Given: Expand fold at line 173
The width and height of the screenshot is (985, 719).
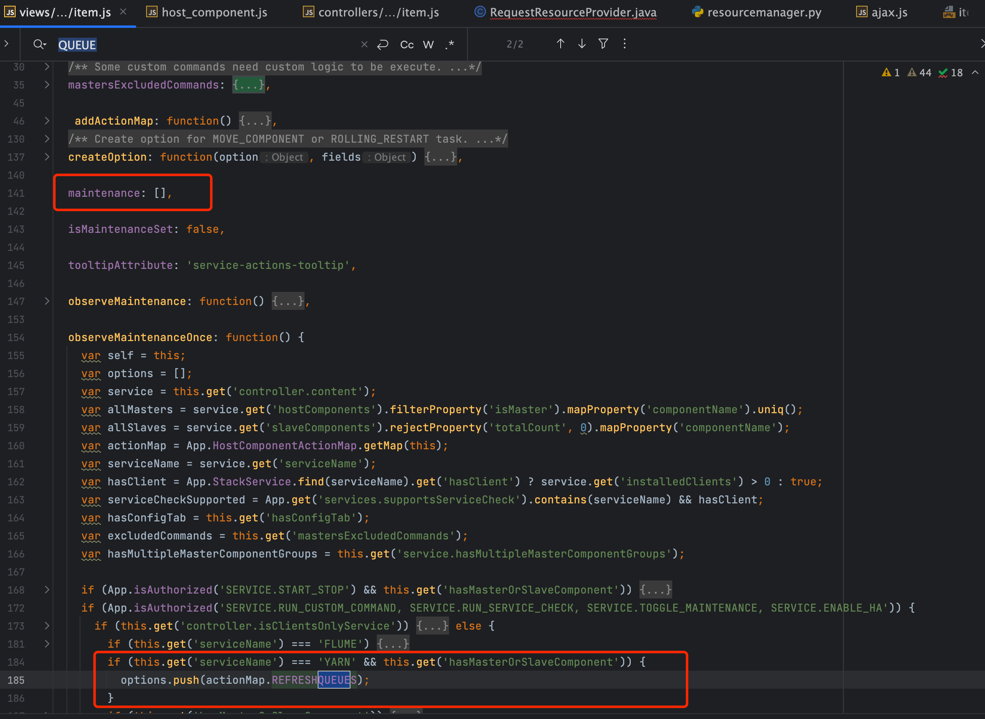Looking at the screenshot, I should [x=47, y=626].
